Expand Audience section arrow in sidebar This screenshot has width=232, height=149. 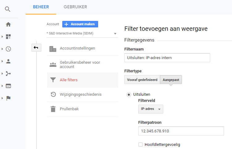click(x=2, y=61)
